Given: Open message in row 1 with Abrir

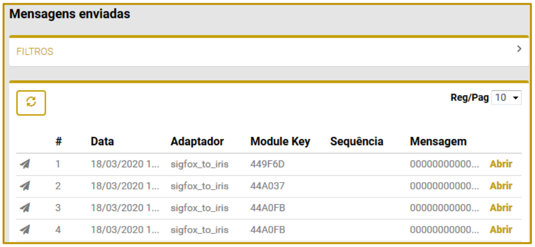Looking at the screenshot, I should tap(501, 164).
